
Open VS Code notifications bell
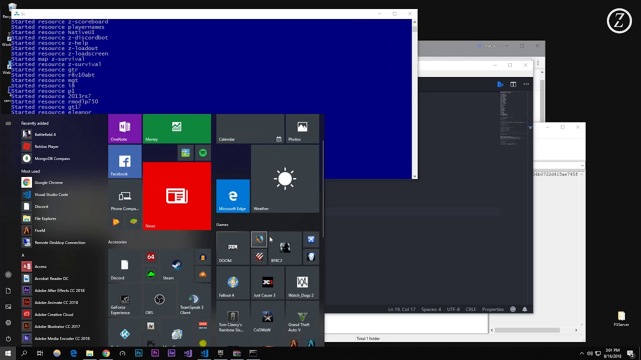tap(525, 309)
